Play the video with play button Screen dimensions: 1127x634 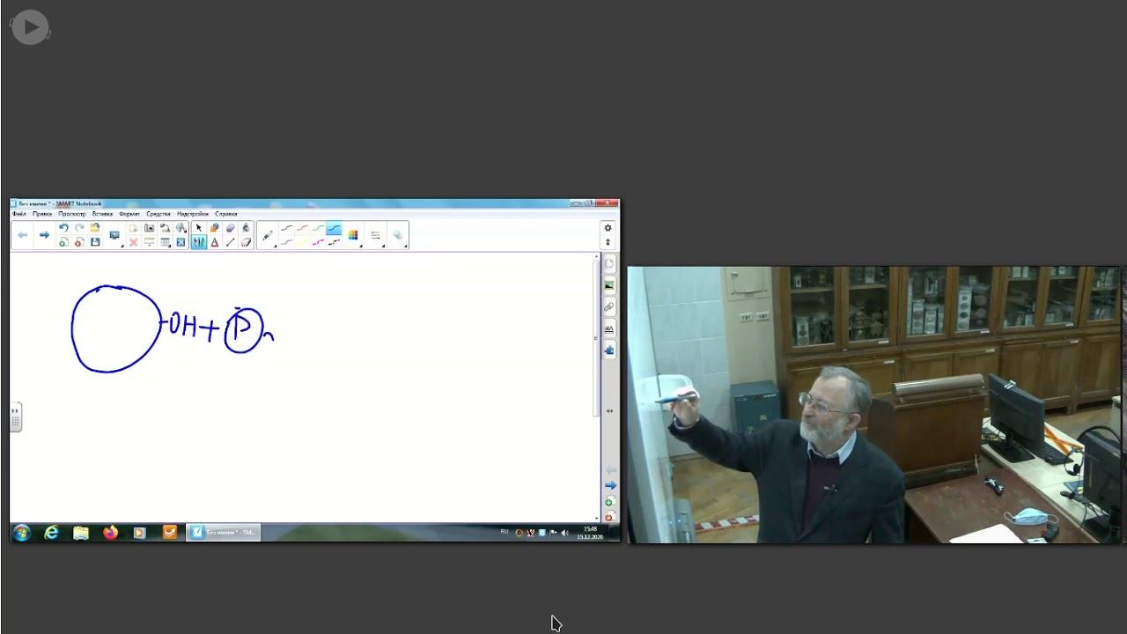30,27
